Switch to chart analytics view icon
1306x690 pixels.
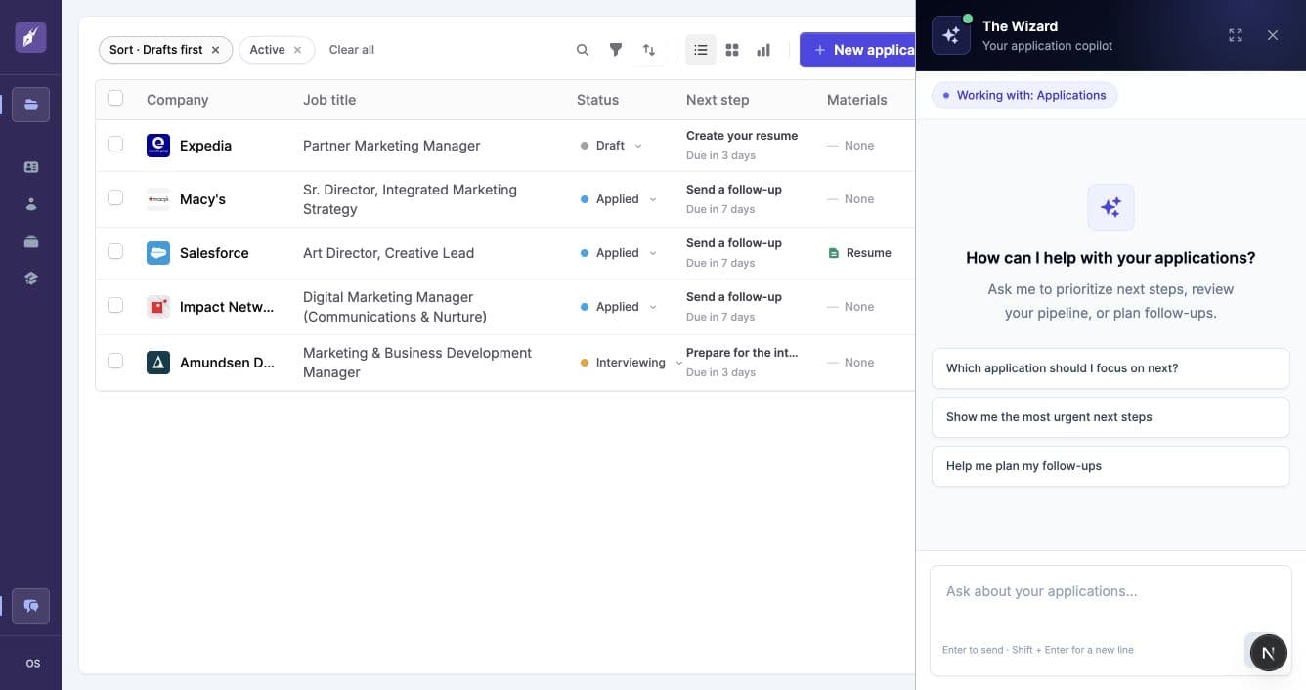click(763, 50)
